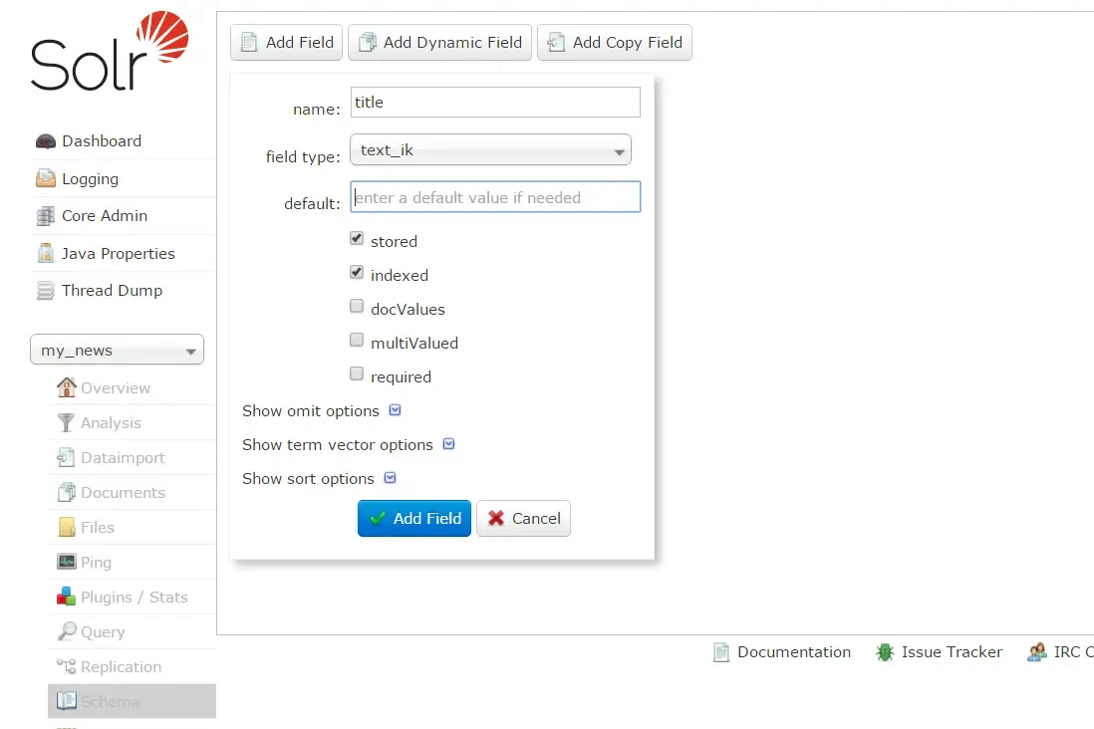The image size is (1094, 729).
Task: Click the default value input field
Action: pos(495,197)
